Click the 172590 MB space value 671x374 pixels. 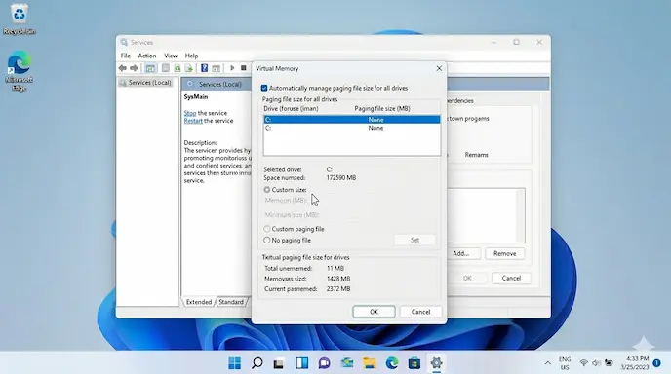341,178
